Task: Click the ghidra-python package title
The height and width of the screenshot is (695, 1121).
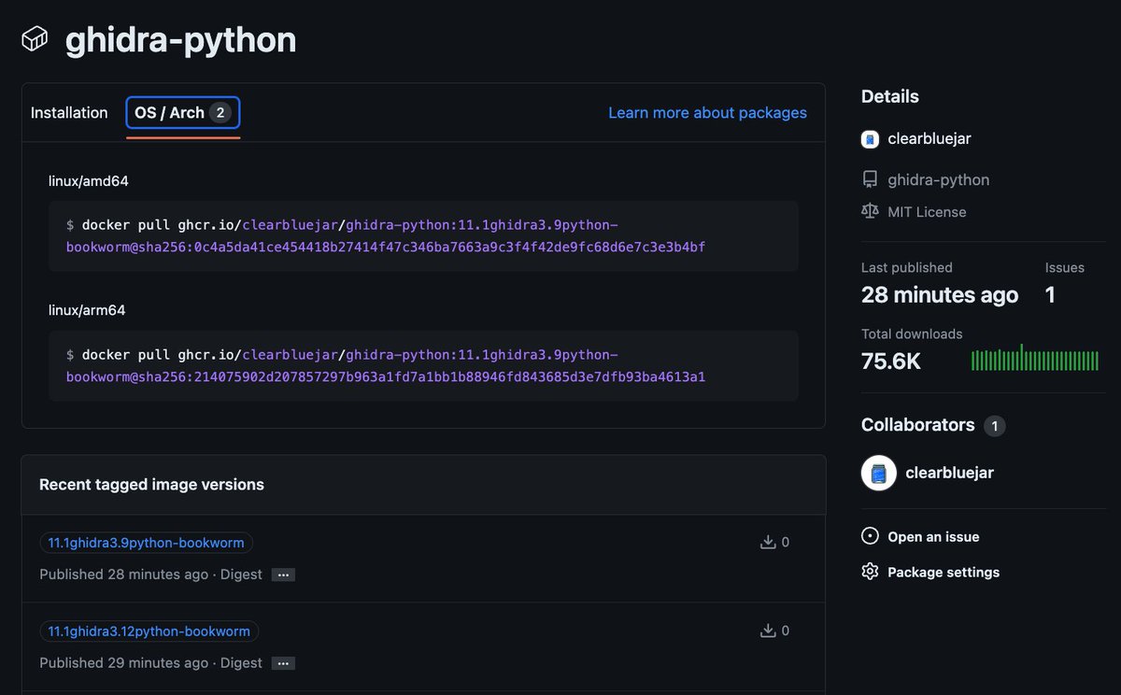Action: tap(180, 39)
